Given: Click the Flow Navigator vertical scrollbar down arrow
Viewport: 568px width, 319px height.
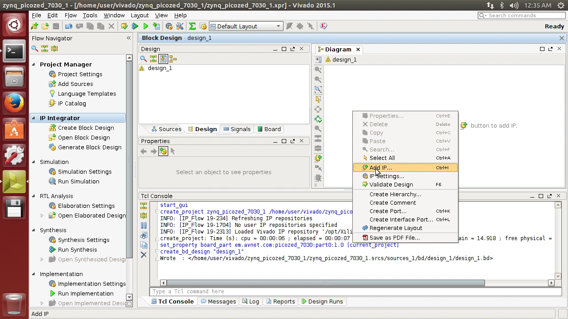Looking at the screenshot, I should point(129,297).
